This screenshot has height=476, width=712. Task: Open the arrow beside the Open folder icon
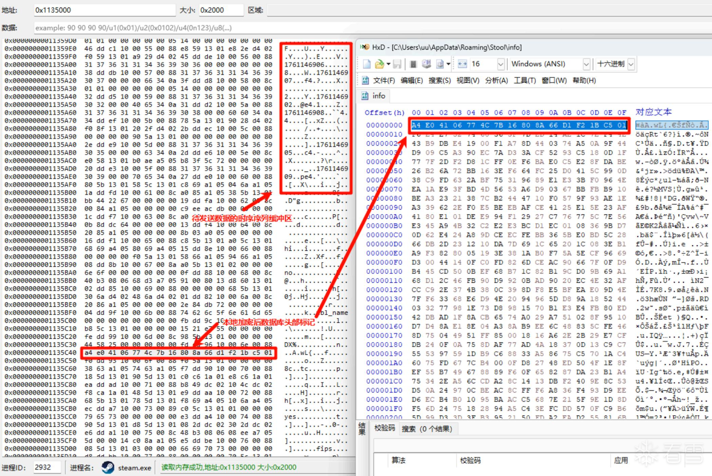pyautogui.click(x=388, y=64)
